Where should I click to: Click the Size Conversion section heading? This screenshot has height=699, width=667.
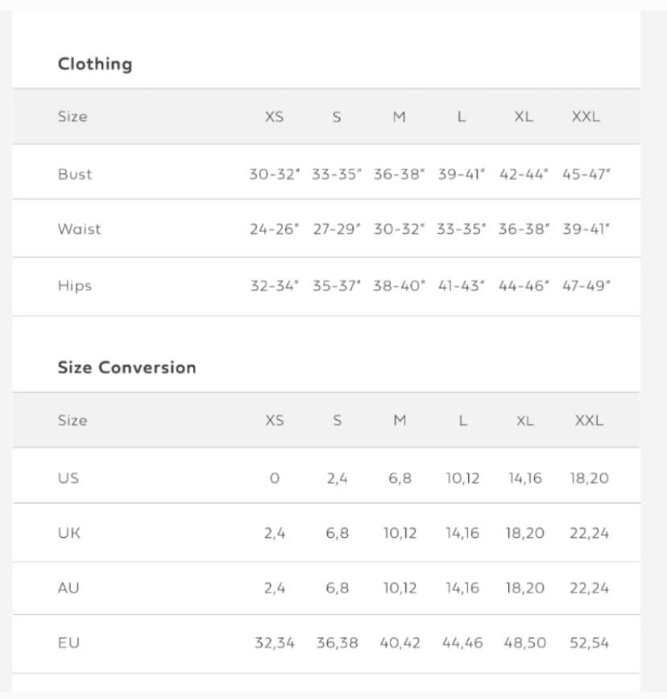(126, 368)
